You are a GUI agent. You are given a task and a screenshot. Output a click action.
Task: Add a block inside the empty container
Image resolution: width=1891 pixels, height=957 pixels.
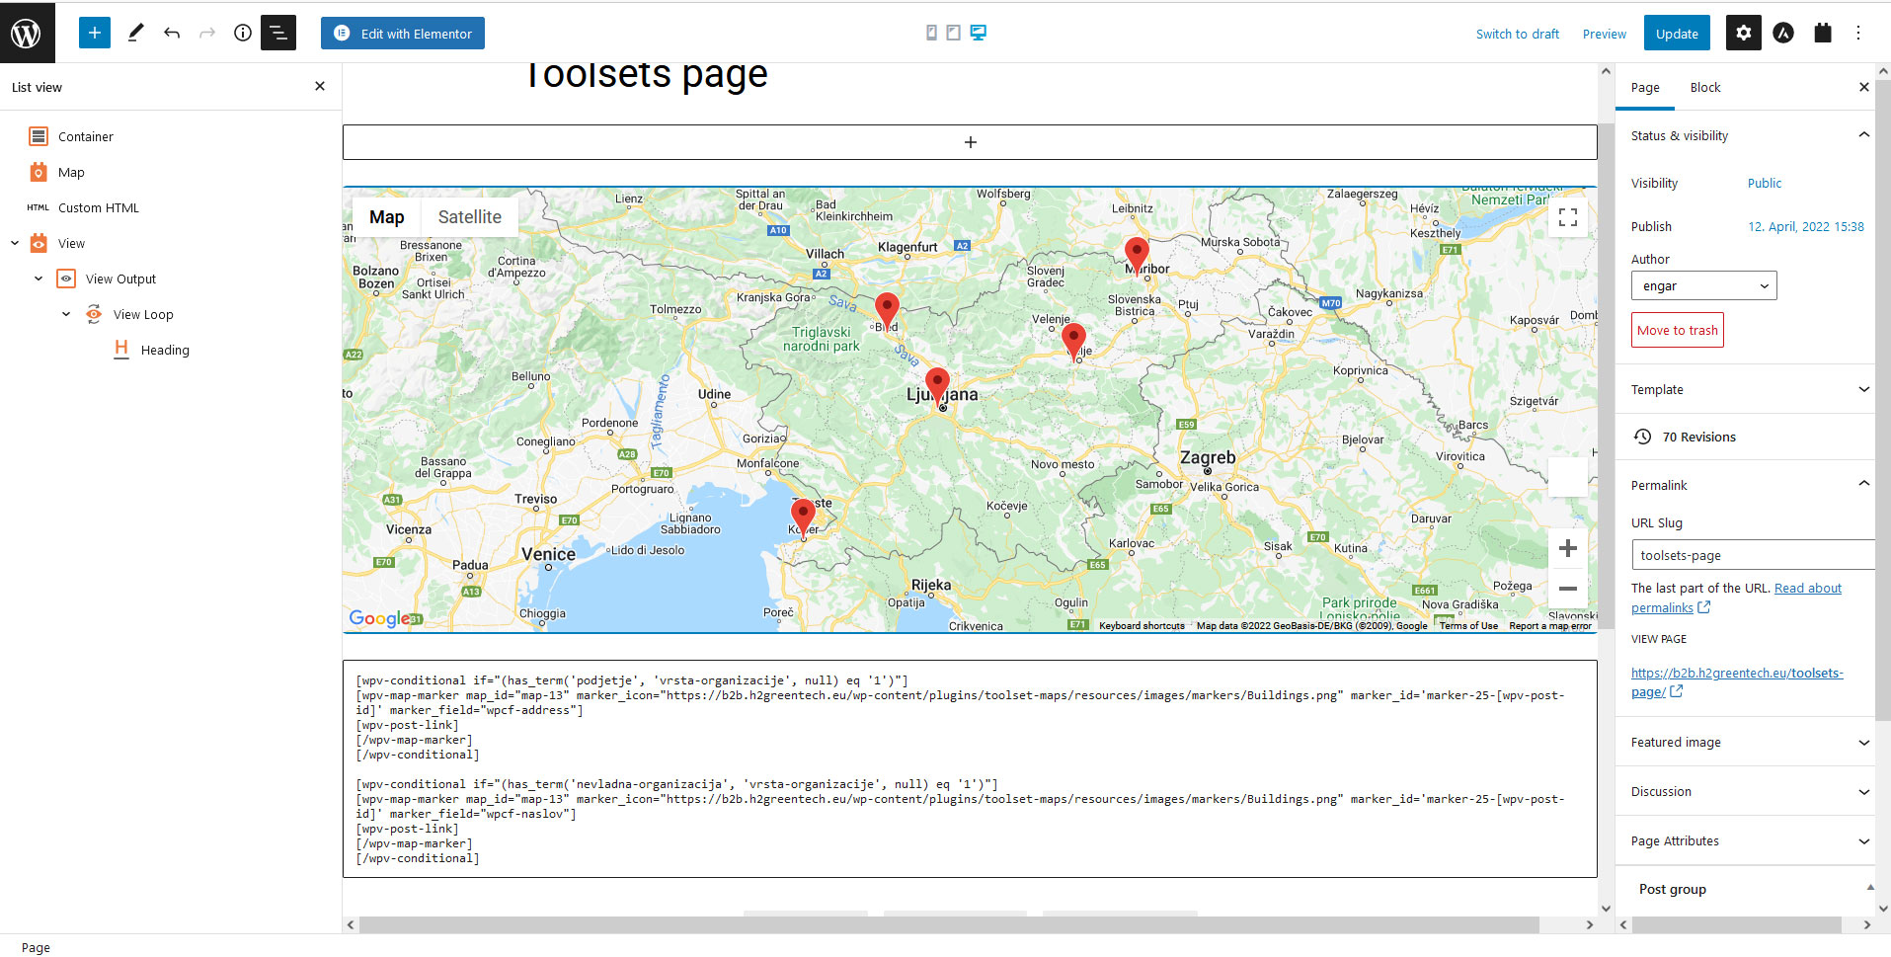[970, 142]
